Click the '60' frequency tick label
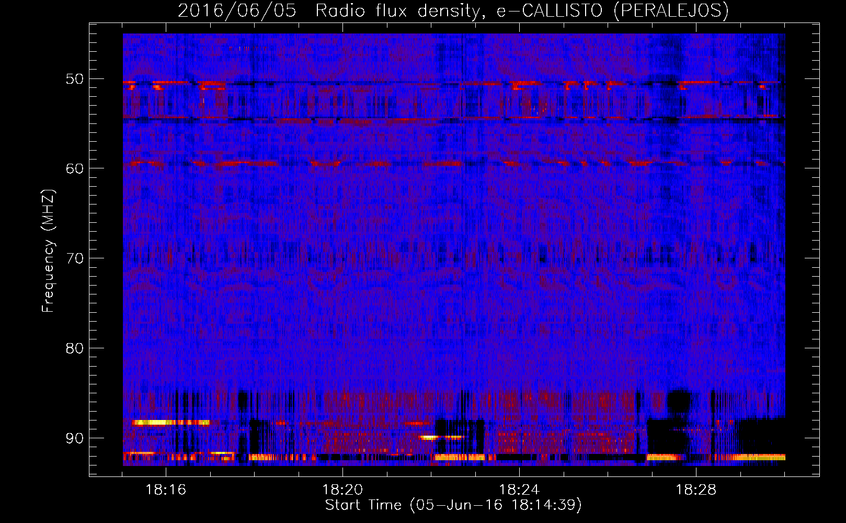Viewport: 846px width, 523px height. (x=74, y=169)
